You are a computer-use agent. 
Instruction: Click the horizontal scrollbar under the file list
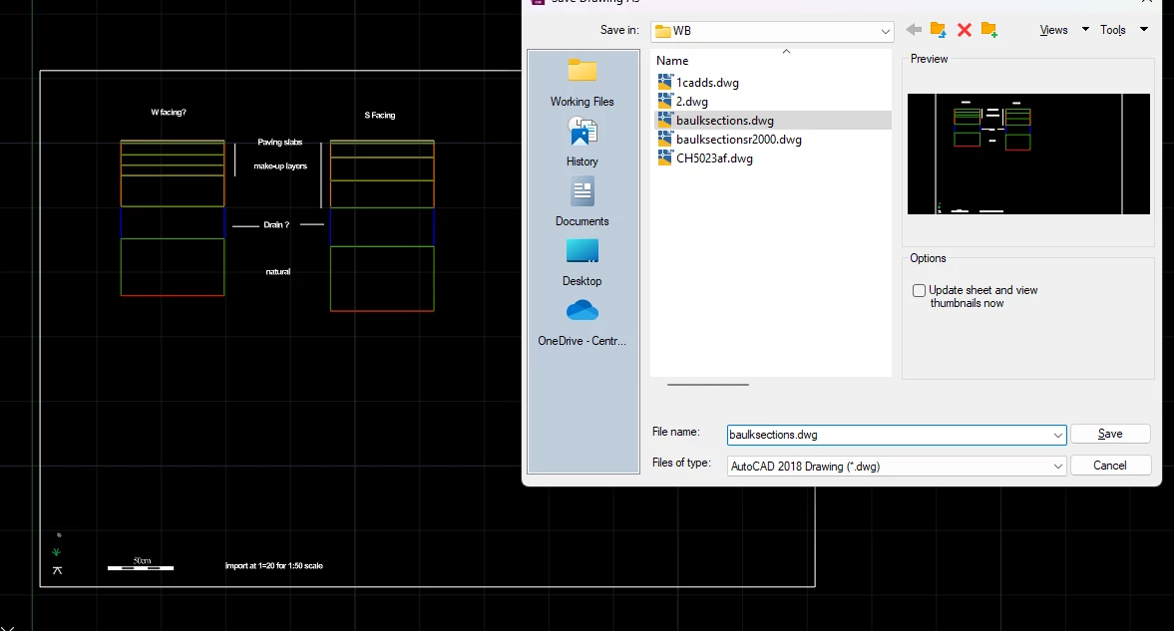click(707, 385)
